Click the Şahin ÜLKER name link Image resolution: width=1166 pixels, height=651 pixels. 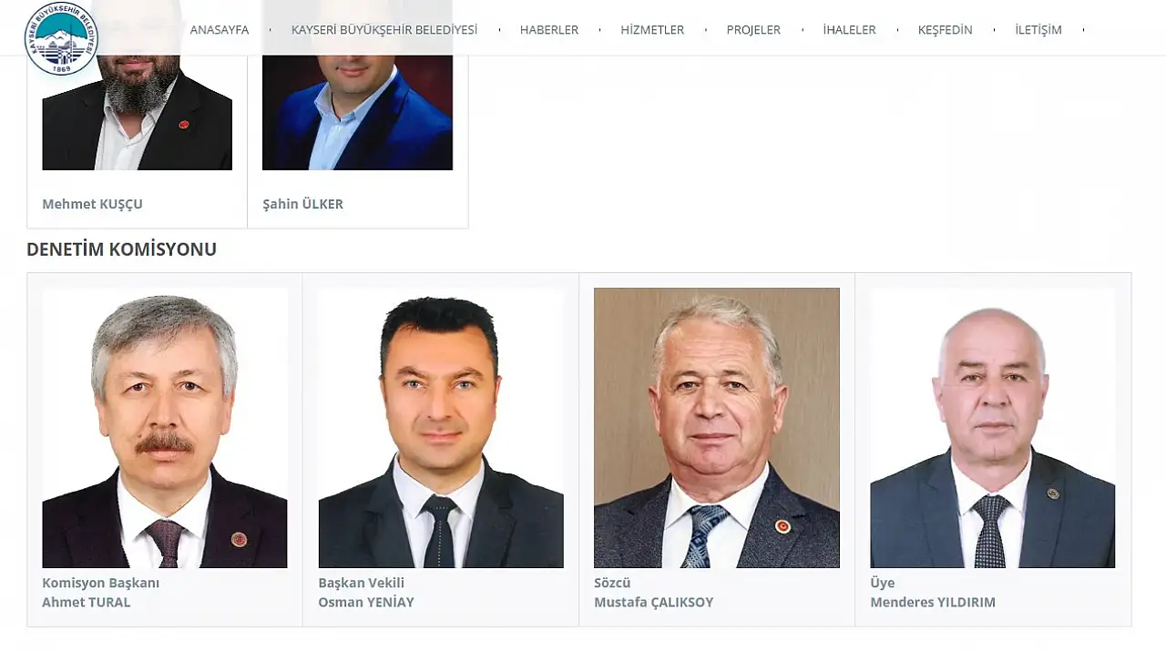pyautogui.click(x=302, y=204)
